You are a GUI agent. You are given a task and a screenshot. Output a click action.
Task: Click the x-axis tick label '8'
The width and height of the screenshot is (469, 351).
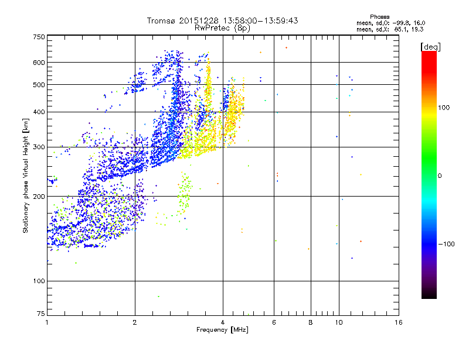pyautogui.click(x=311, y=322)
